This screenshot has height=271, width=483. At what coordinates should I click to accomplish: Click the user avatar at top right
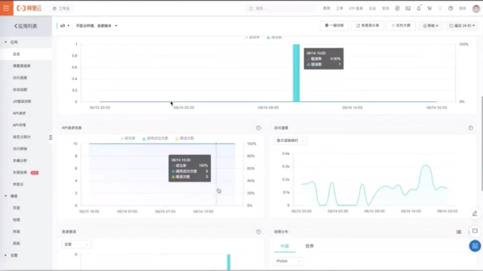tap(476, 8)
